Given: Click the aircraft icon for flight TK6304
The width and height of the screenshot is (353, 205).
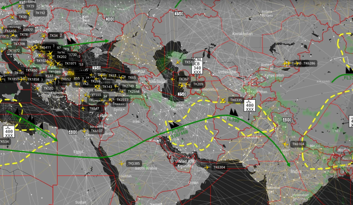Looking at the screenshot, I should [x=206, y=167].
